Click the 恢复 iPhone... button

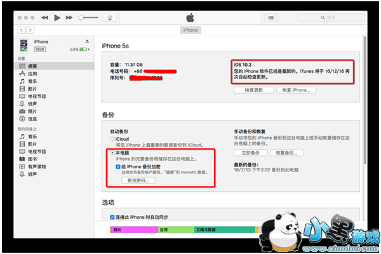296,90
